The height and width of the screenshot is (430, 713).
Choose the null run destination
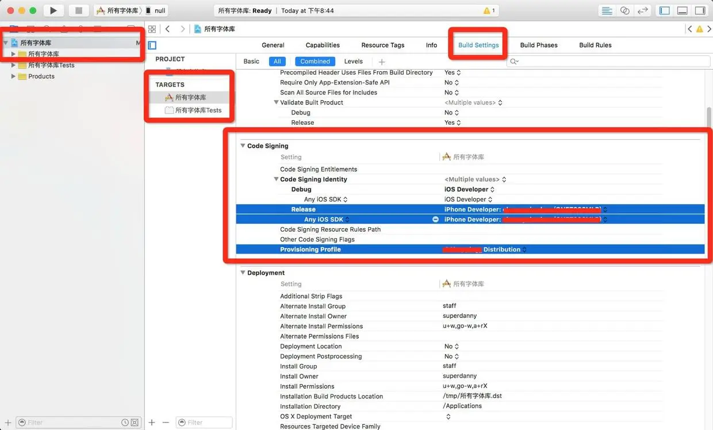[x=155, y=10]
